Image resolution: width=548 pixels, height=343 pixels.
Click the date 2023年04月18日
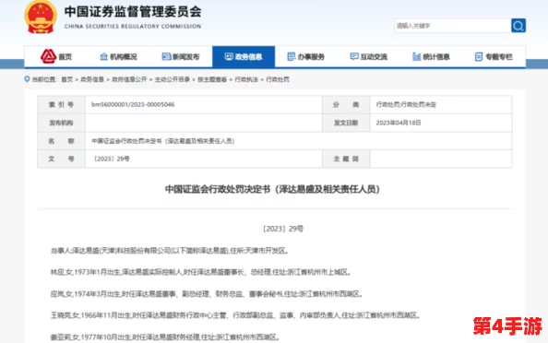(x=399, y=123)
